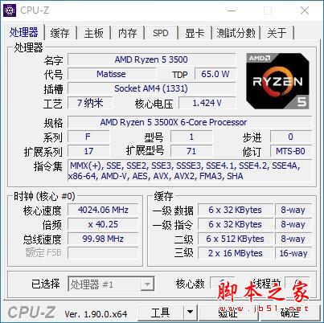Select the SPD tab
This screenshot has height=323, width=324.
pyautogui.click(x=161, y=33)
